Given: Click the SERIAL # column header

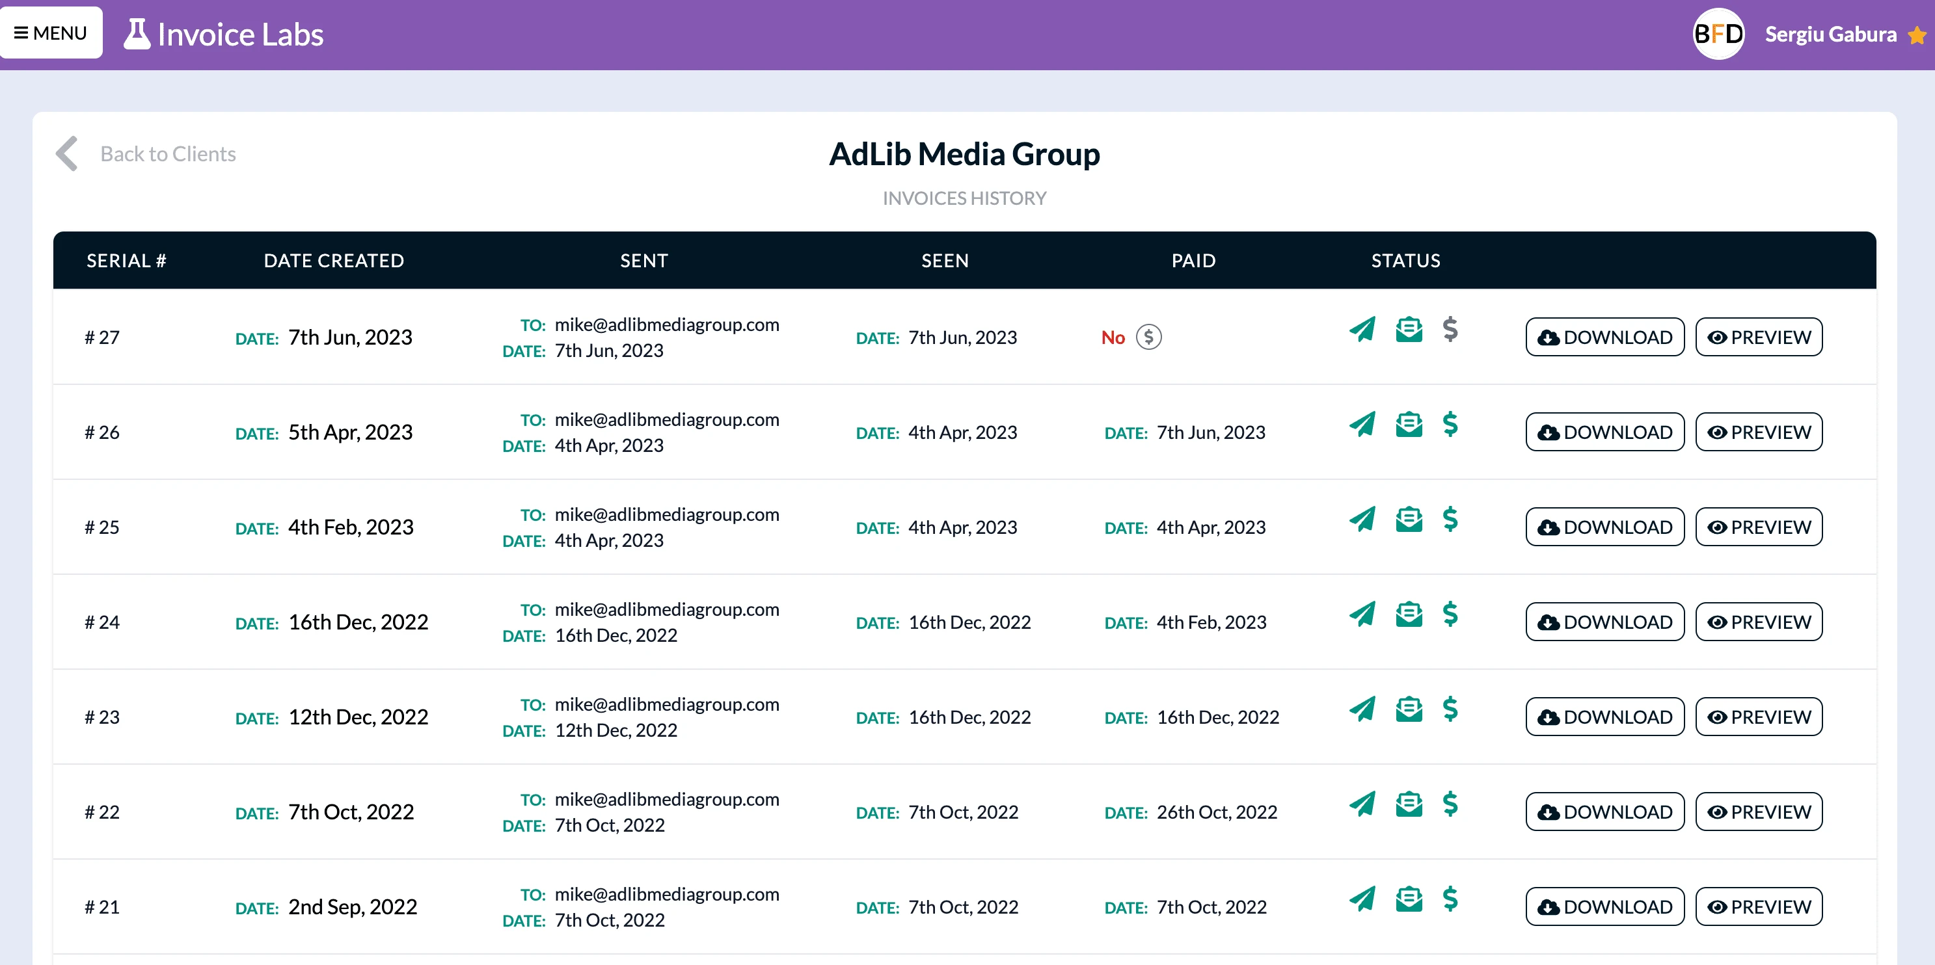Looking at the screenshot, I should coord(126,261).
